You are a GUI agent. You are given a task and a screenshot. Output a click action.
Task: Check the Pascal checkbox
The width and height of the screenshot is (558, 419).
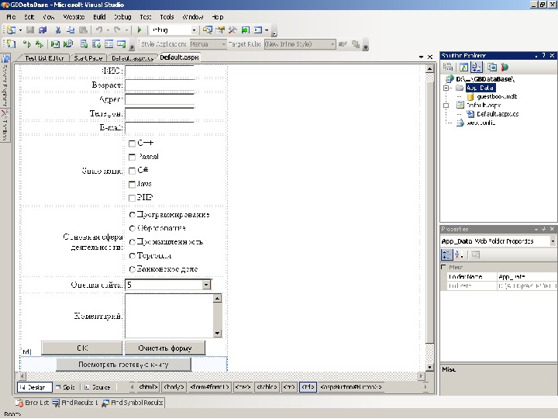132,157
